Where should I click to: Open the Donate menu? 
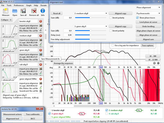coord(44,5)
